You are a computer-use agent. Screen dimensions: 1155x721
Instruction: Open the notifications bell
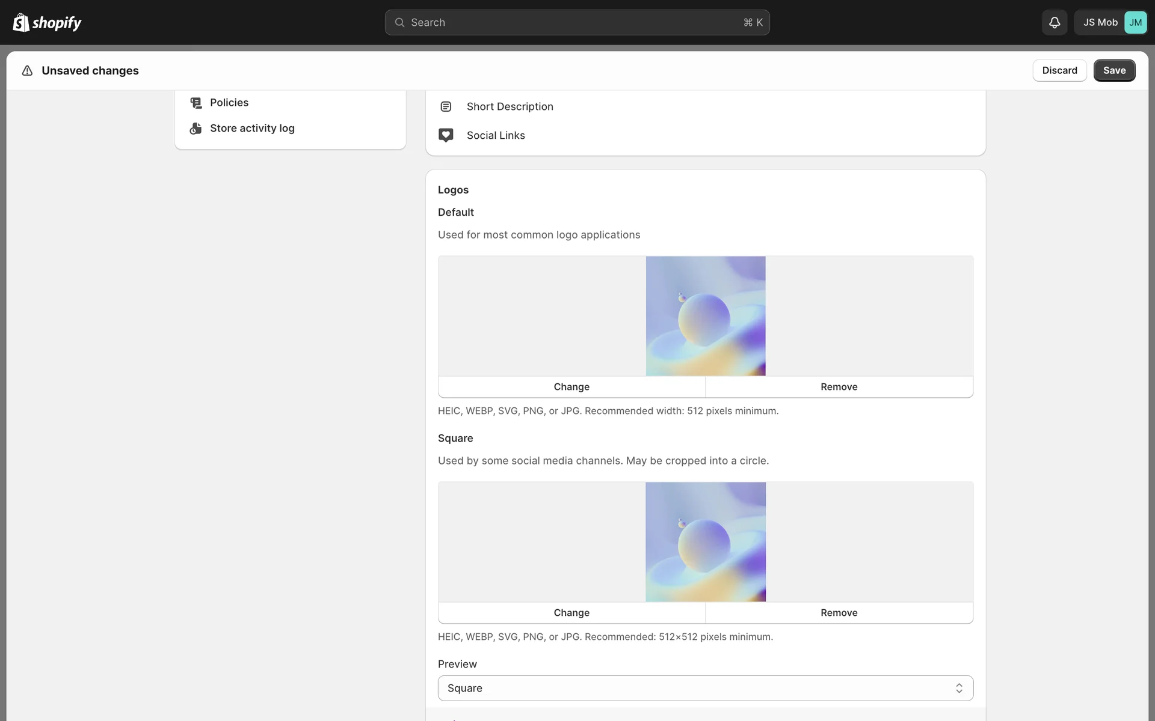click(1054, 22)
